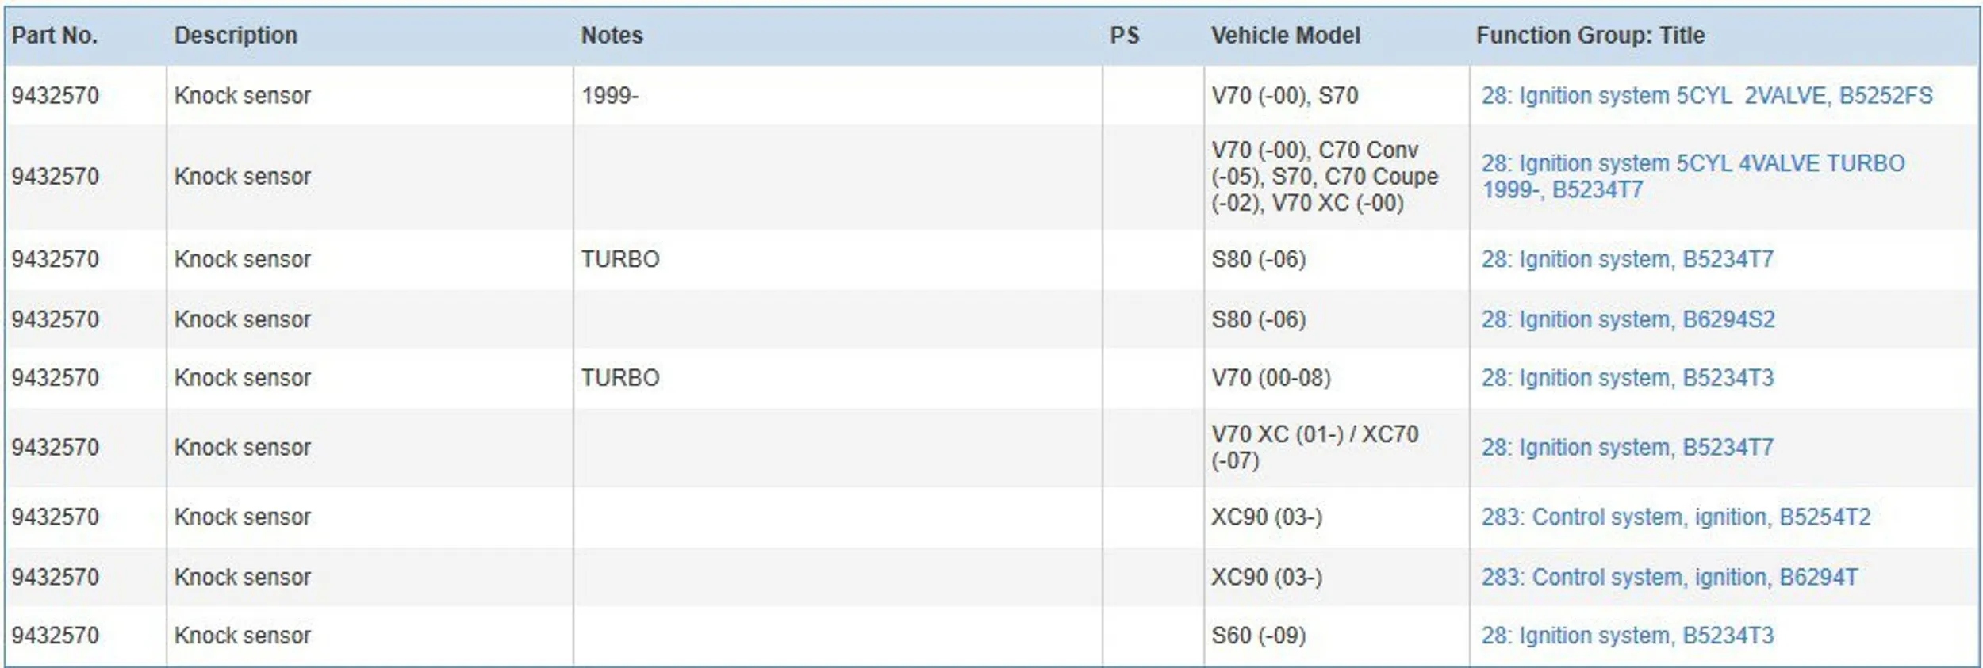The image size is (1983, 668).
Task: Select the TURBO note in the S80 row
Action: click(620, 259)
